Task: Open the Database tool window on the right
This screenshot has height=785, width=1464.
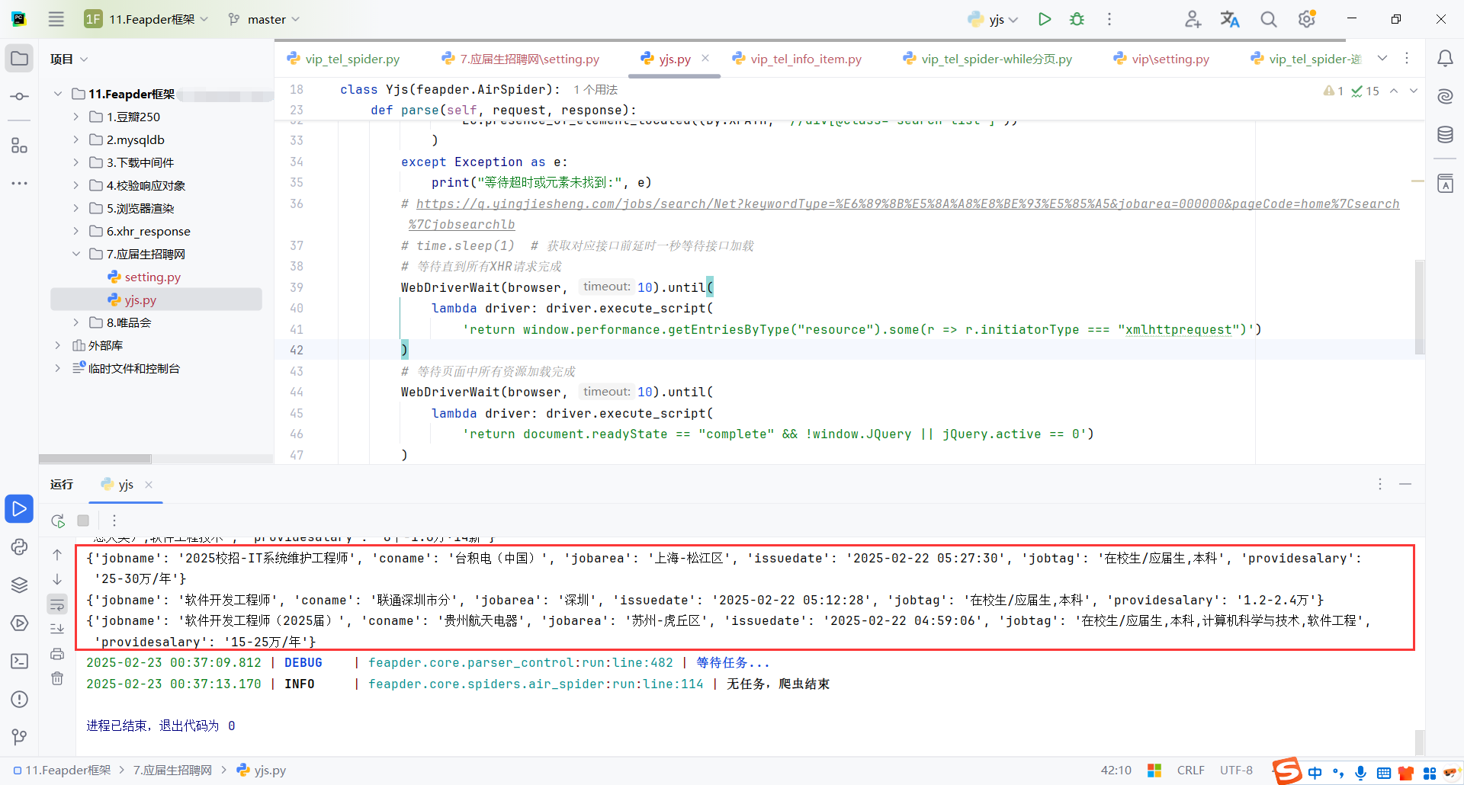Action: click(1445, 134)
